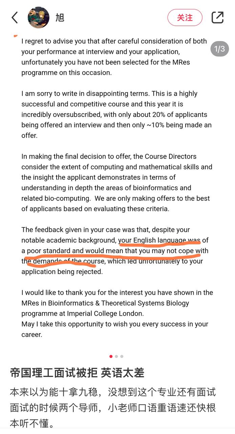The width and height of the screenshot is (235, 434).
Task: Switch to the second carousel dot
Action: coord(116,356)
